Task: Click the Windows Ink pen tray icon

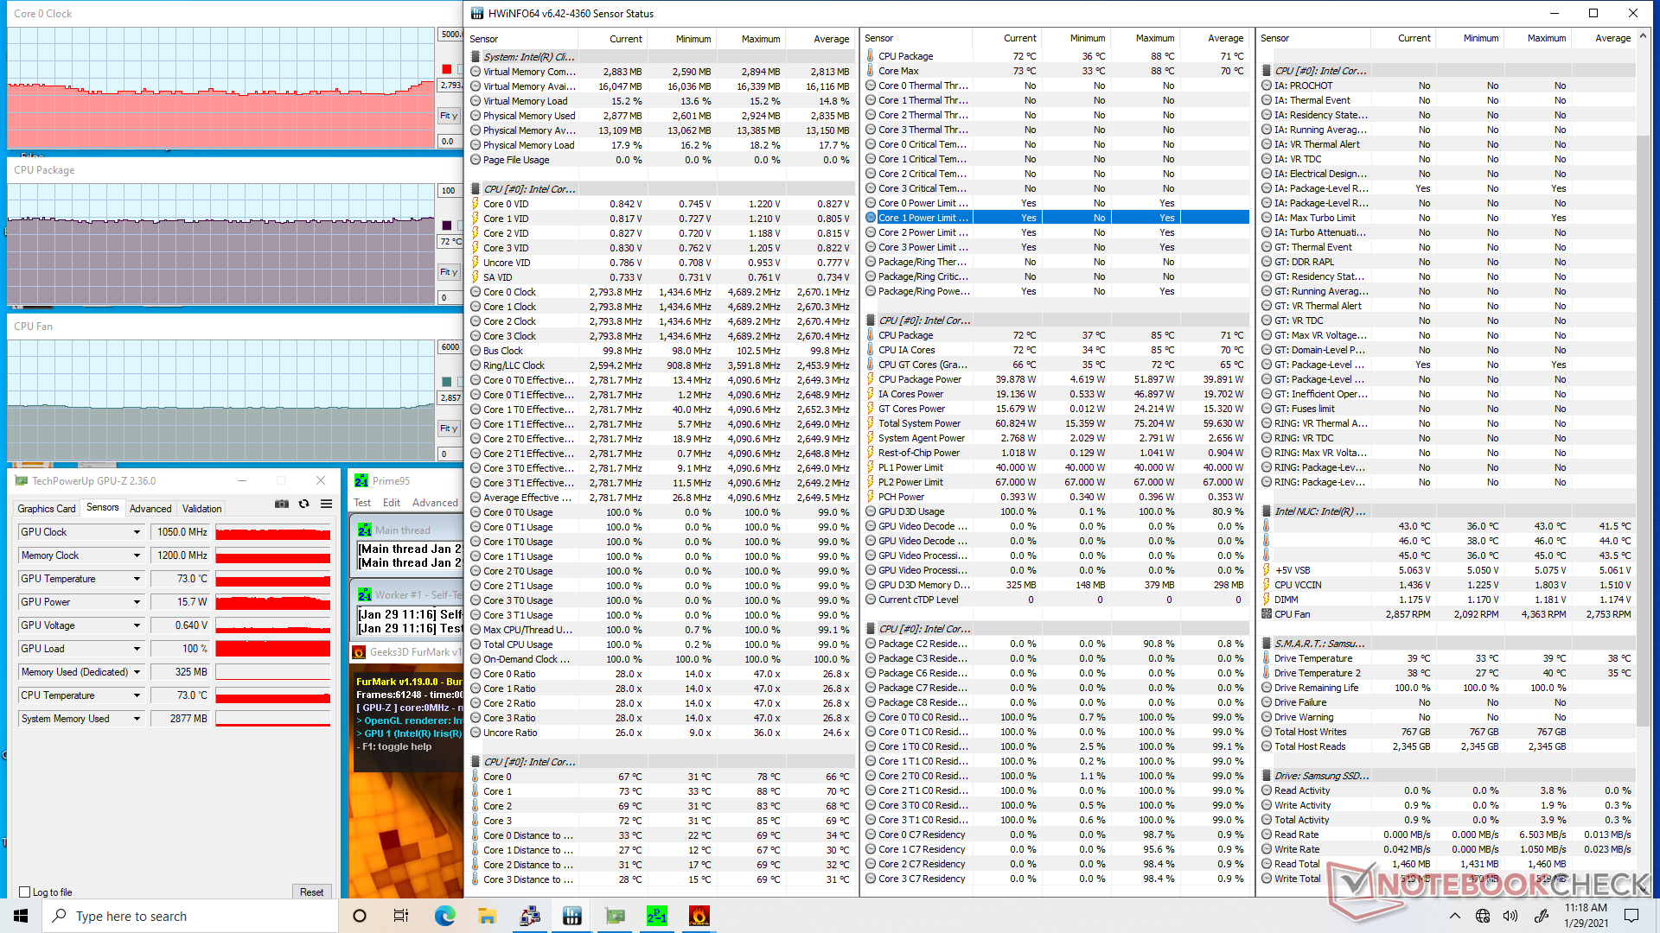Action: coord(1540,916)
